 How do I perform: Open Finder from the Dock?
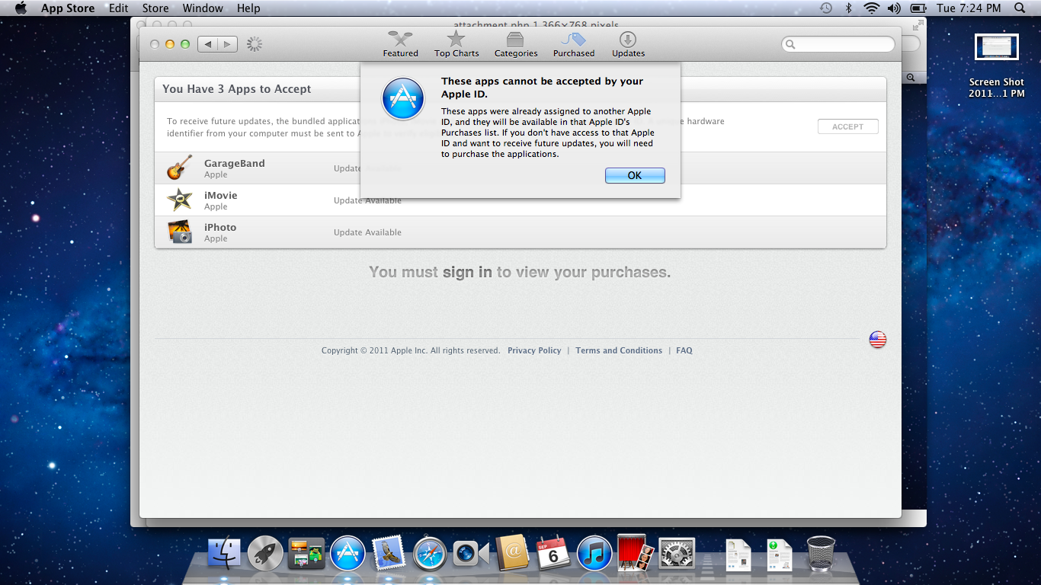point(224,554)
